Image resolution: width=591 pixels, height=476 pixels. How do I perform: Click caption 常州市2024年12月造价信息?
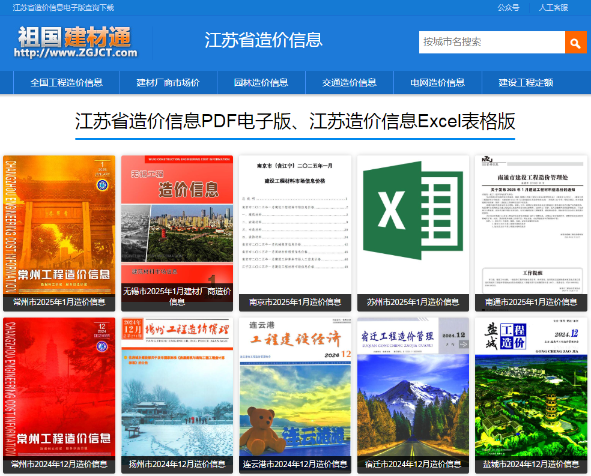point(59,464)
